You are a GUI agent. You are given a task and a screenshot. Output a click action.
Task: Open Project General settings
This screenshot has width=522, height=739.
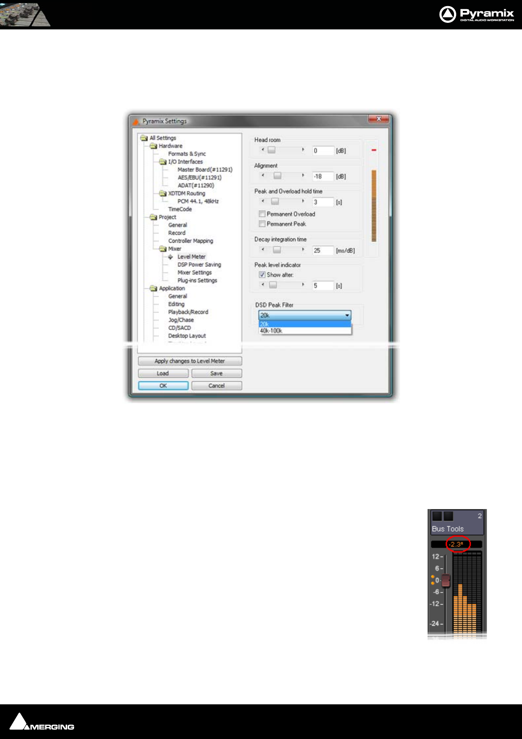pos(178,225)
